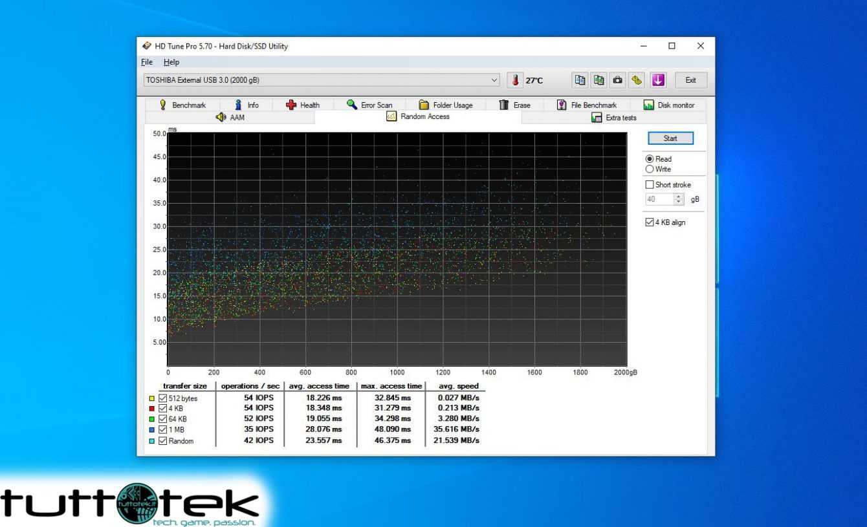Screen dimensions: 867x527
Task: Click the red 4 KB color swatch
Action: 152,409
